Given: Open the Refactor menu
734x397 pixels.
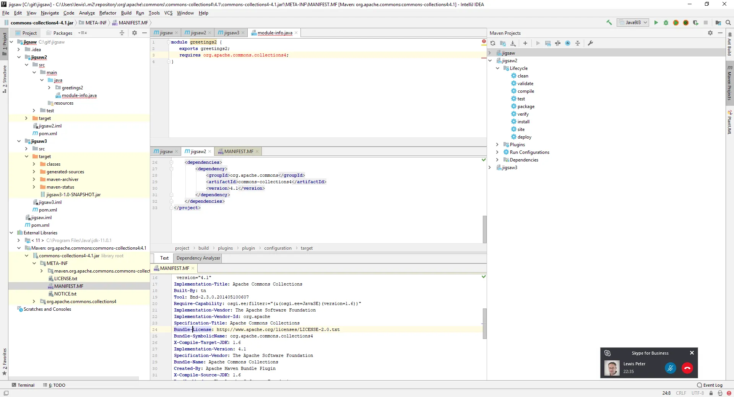Looking at the screenshot, I should (107, 13).
